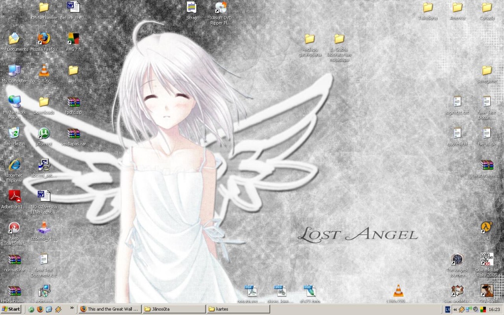Select the Recycle Bin icon
The image size is (504, 315).
(x=14, y=136)
